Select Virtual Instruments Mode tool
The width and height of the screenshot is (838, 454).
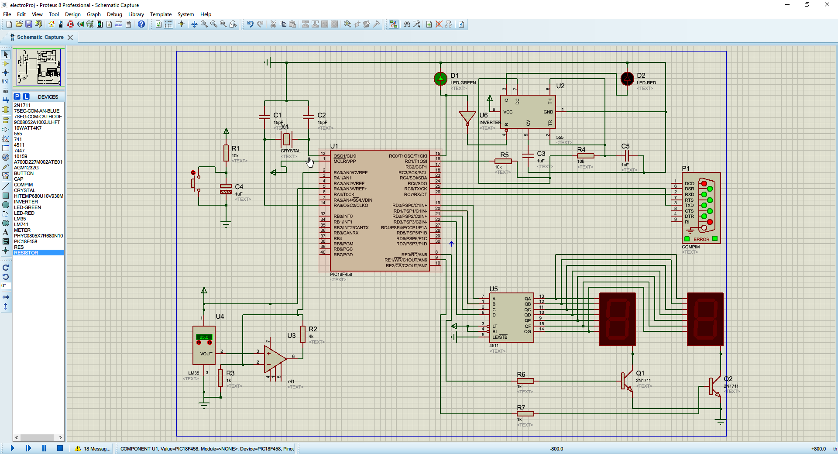[6, 176]
